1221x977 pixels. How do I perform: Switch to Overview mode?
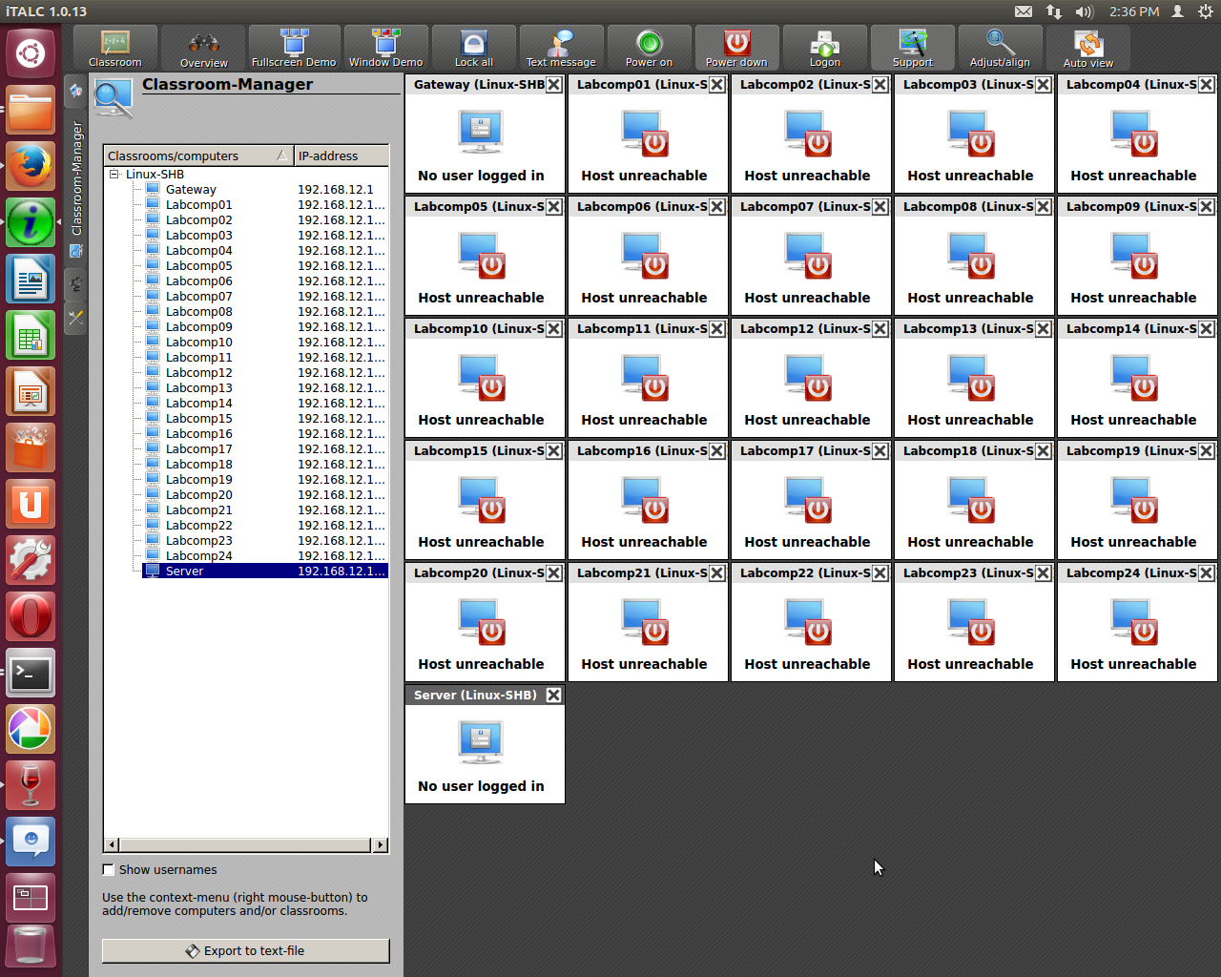(x=203, y=48)
